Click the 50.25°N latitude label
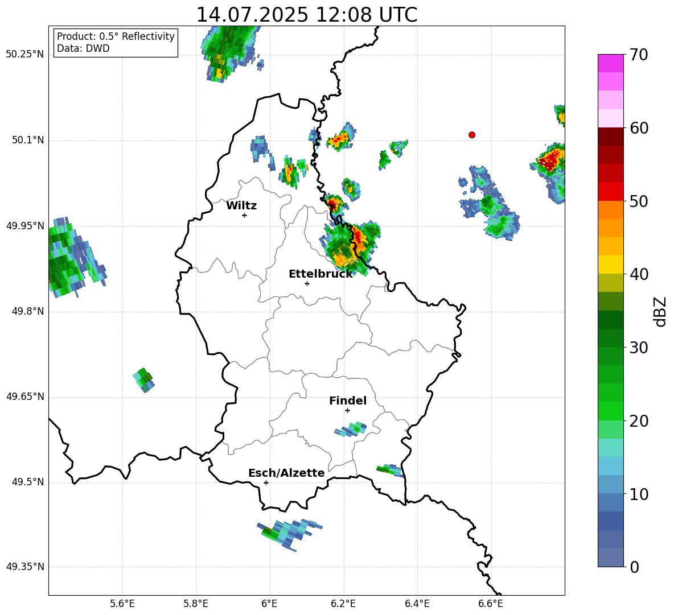This screenshot has width=674, height=615. coord(24,55)
